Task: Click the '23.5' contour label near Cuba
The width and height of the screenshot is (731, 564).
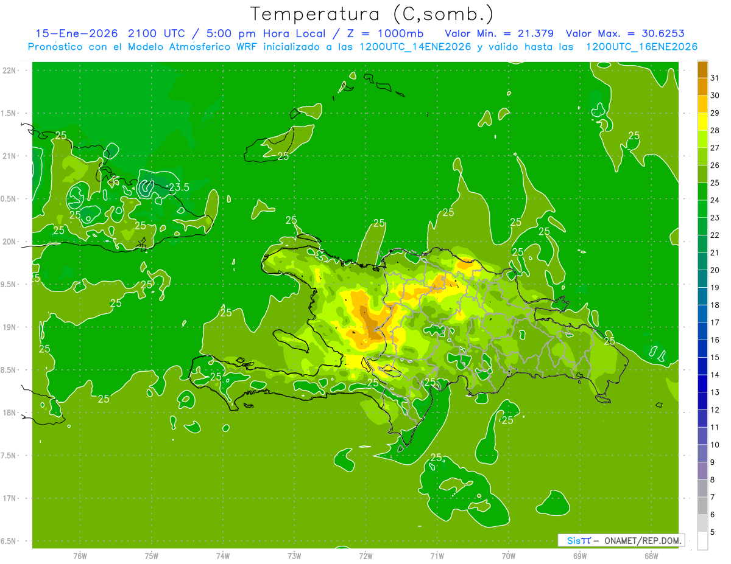Action: 178,187
